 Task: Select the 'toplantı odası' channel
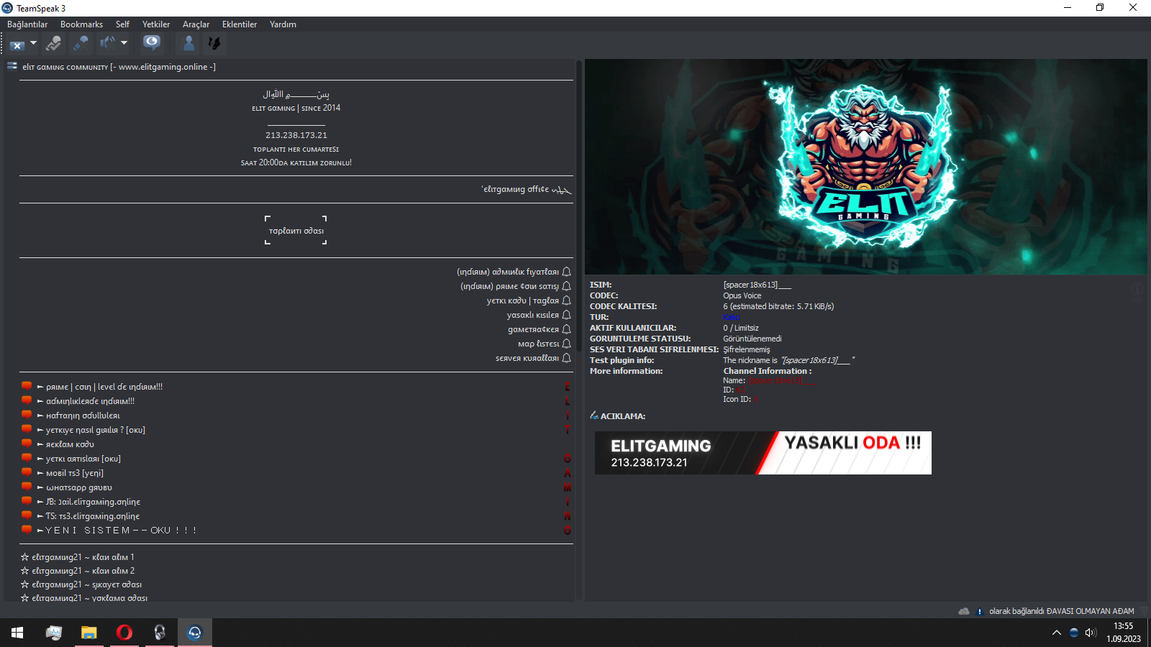[x=296, y=231]
